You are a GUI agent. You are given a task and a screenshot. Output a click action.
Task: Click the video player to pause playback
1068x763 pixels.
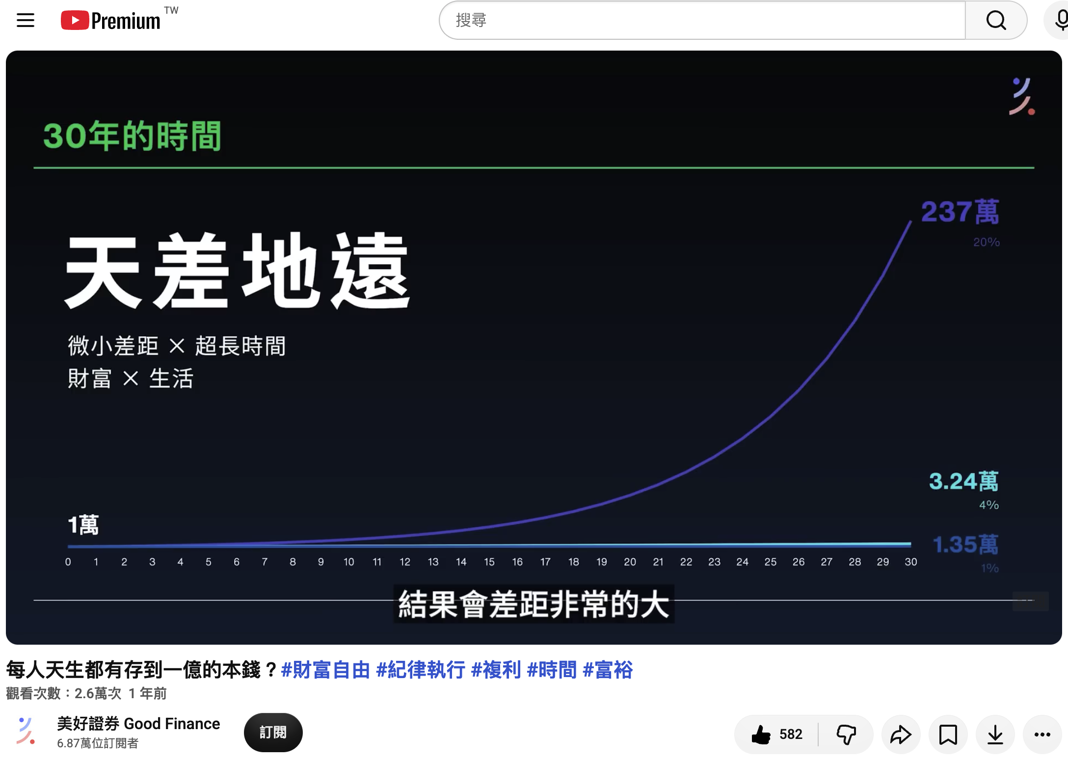(x=534, y=348)
